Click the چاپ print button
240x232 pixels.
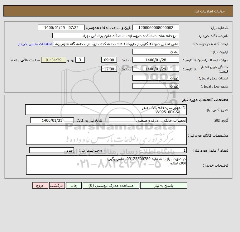coord(74,186)
